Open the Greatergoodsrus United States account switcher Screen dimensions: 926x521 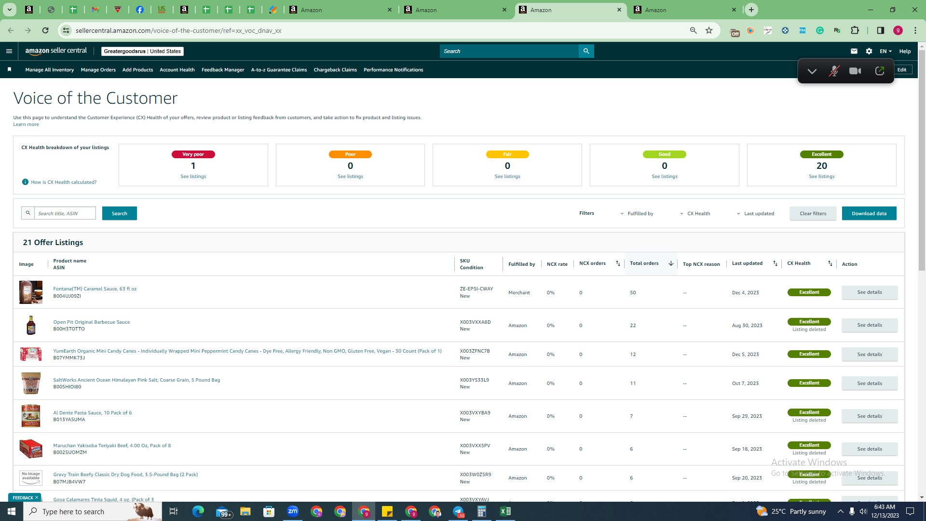click(x=142, y=51)
